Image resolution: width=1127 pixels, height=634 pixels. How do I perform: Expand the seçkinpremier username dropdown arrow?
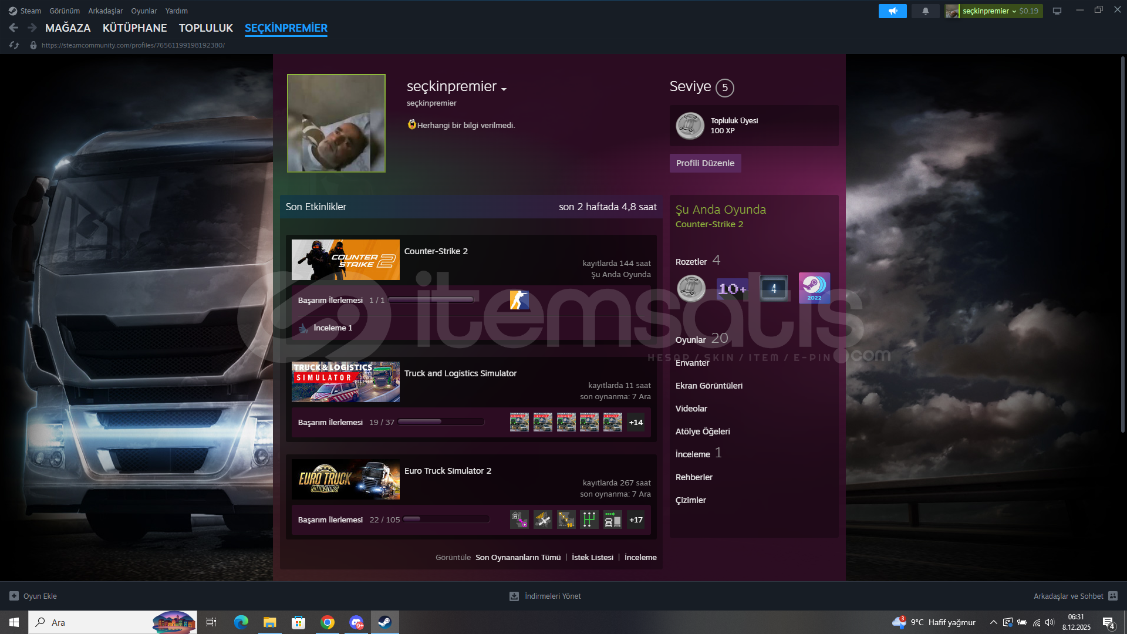(x=504, y=89)
